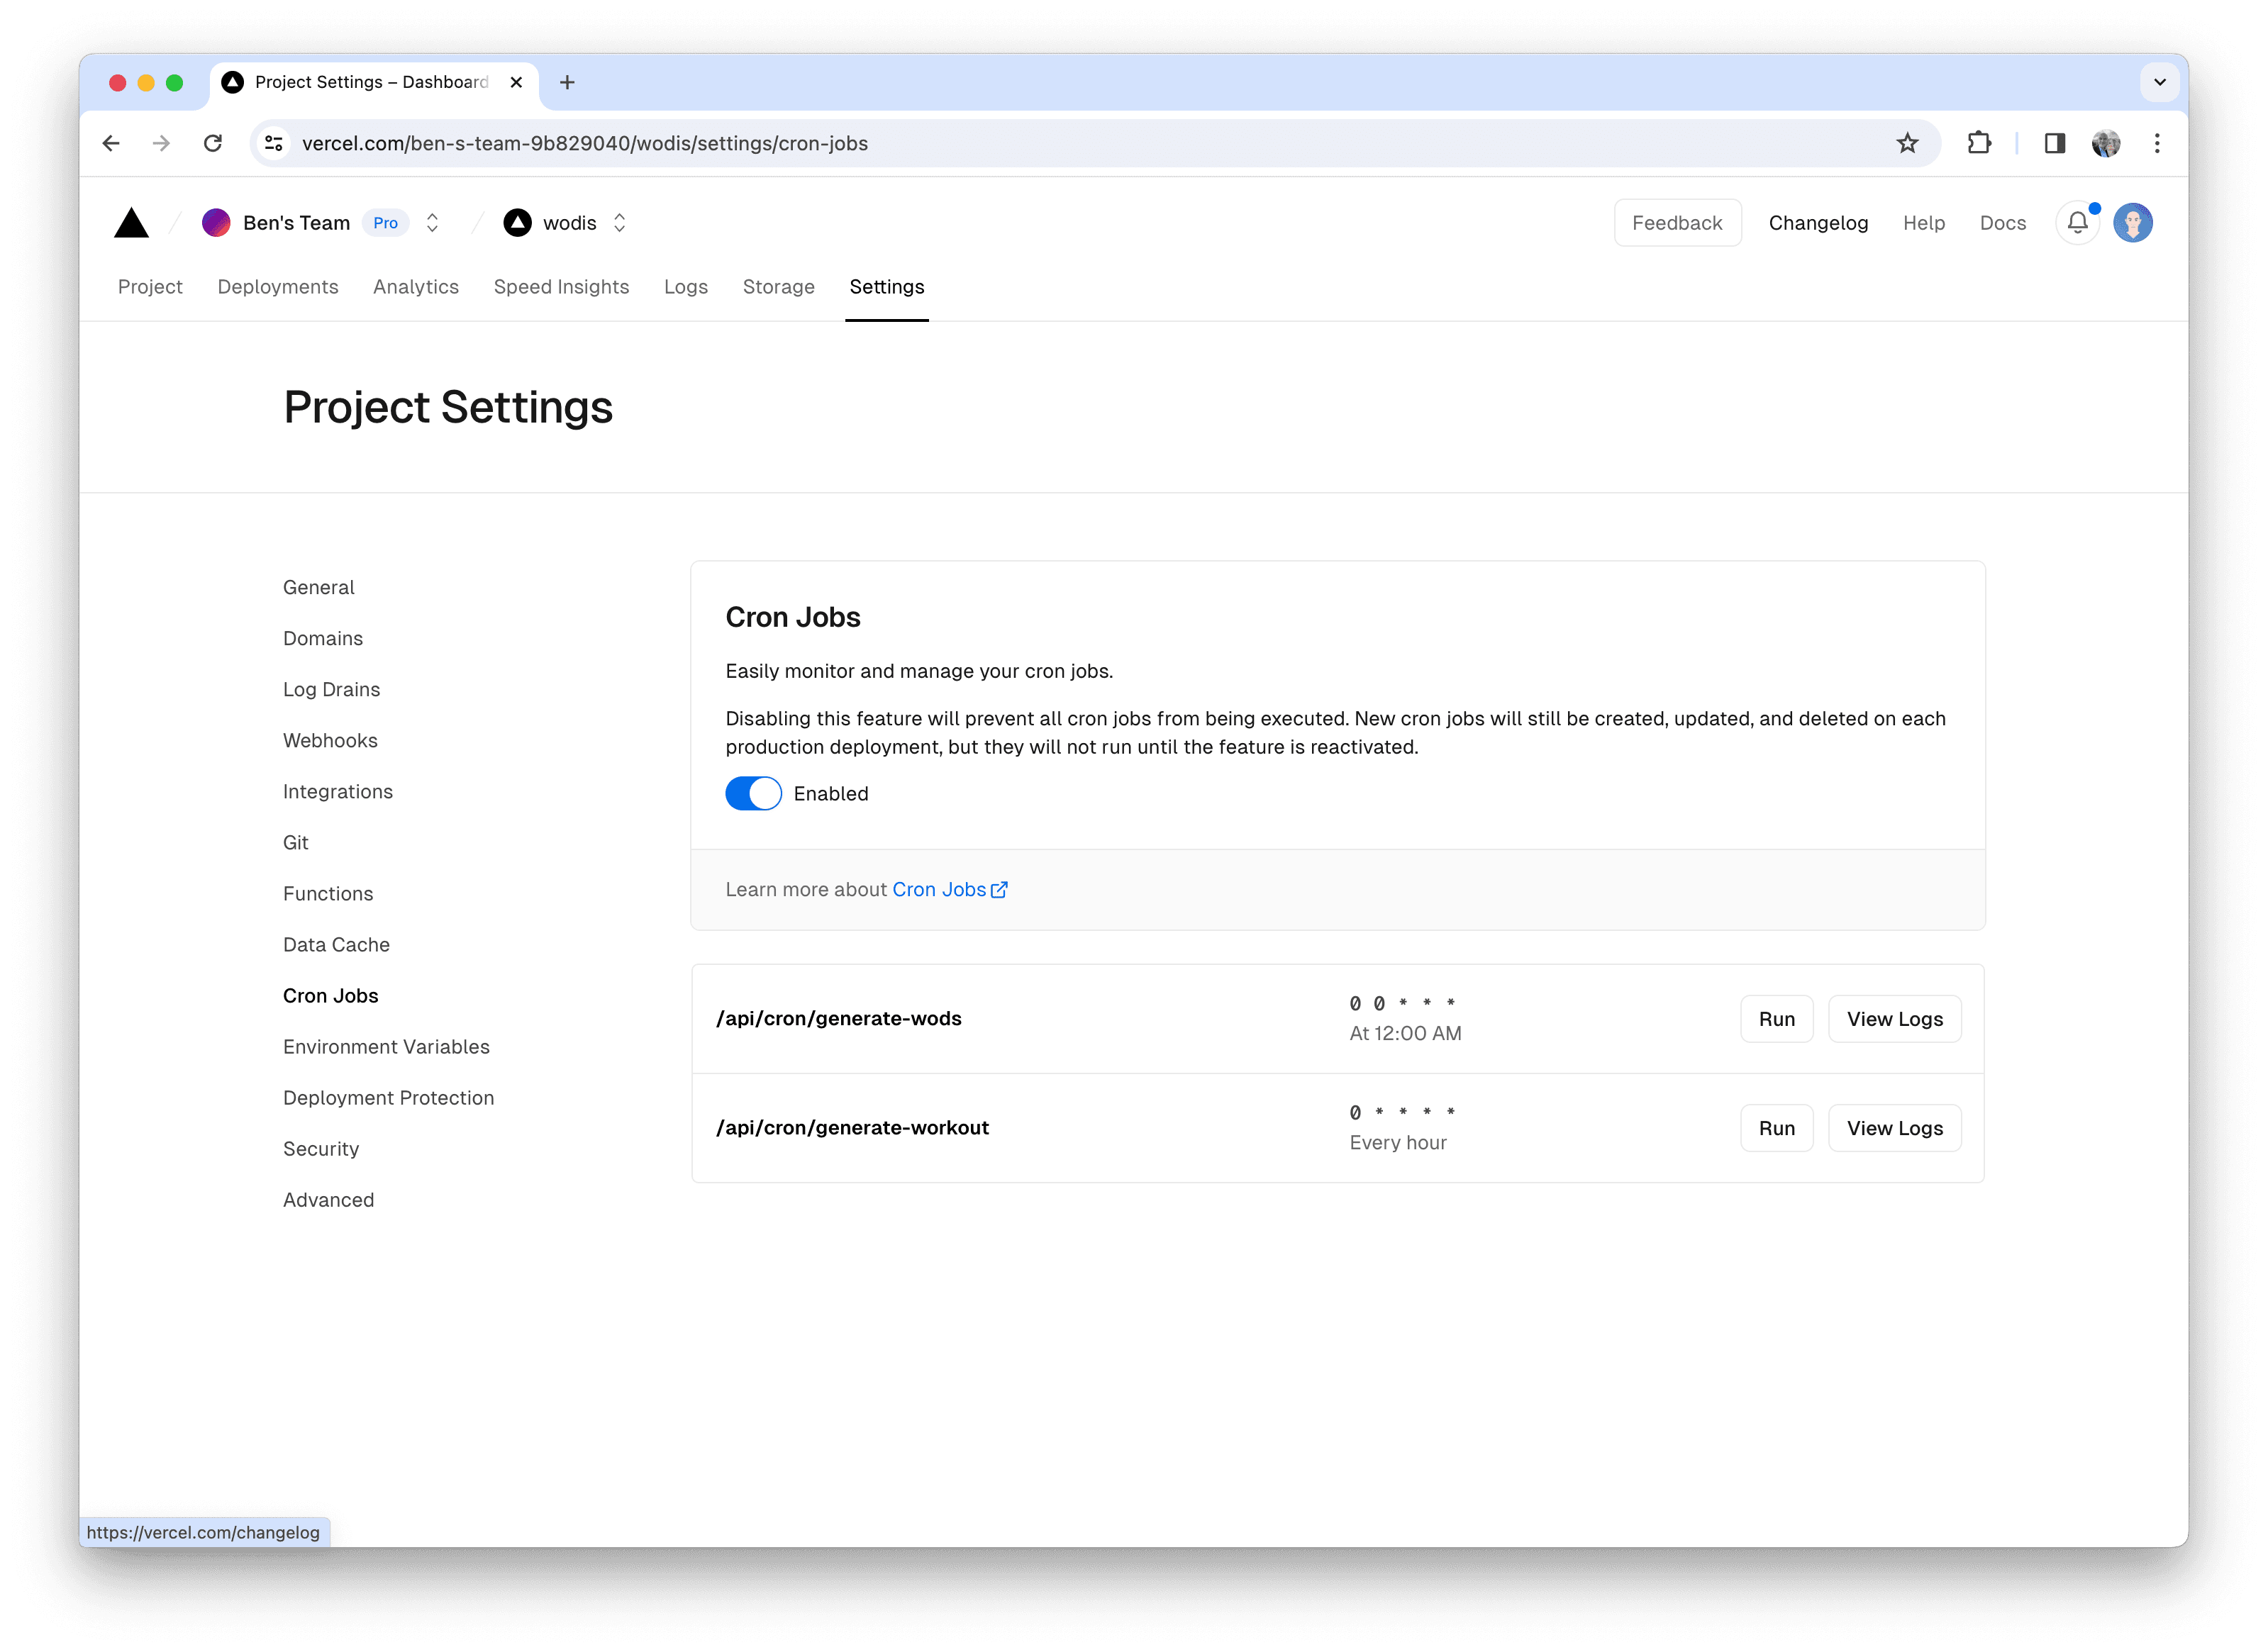This screenshot has width=2268, height=1652.
Task: Open the wodis project switcher
Action: point(619,222)
